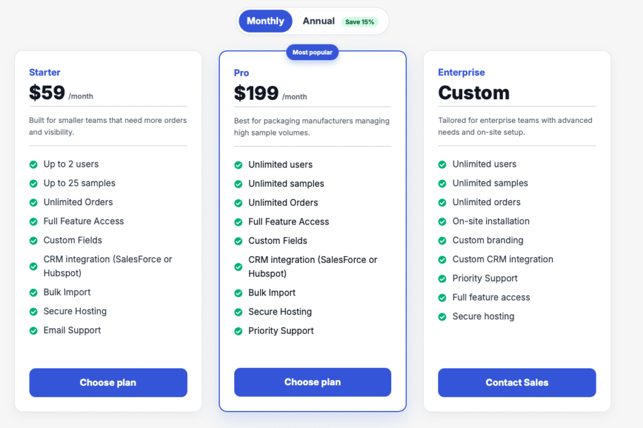Choose the Pro plan
This screenshot has width=643, height=428.
pos(313,382)
